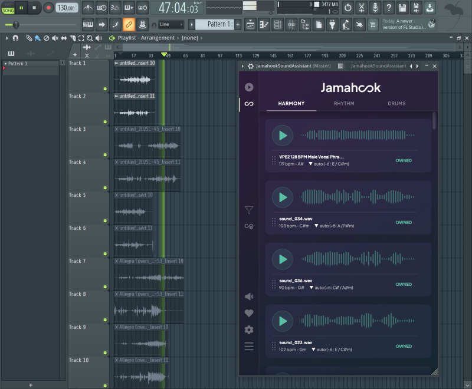Open settings gear icon in Jamahook sidebar
The height and width of the screenshot is (389, 472).
click(248, 330)
